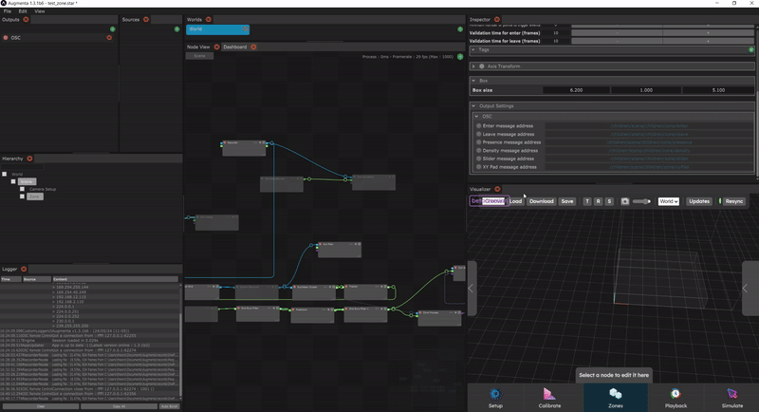Click the Resync button
759x412 pixels.
click(734, 201)
